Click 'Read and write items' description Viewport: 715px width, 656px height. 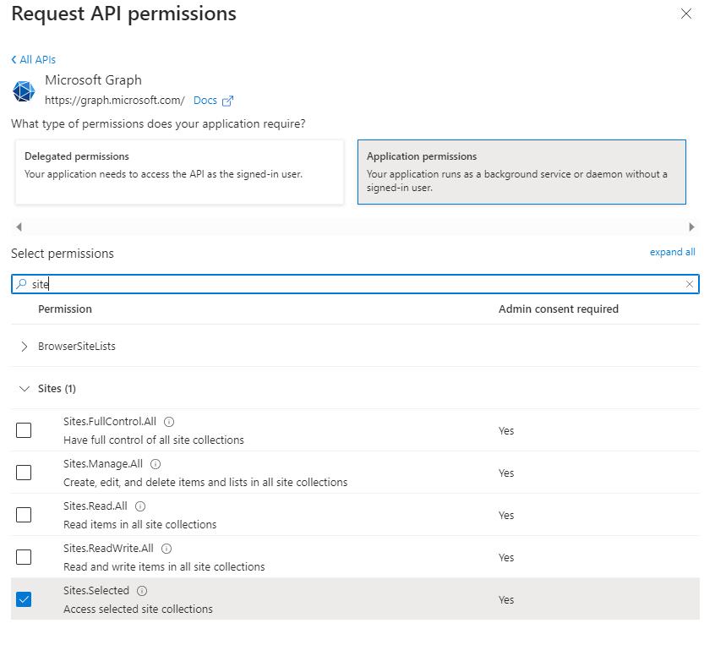click(x=164, y=567)
